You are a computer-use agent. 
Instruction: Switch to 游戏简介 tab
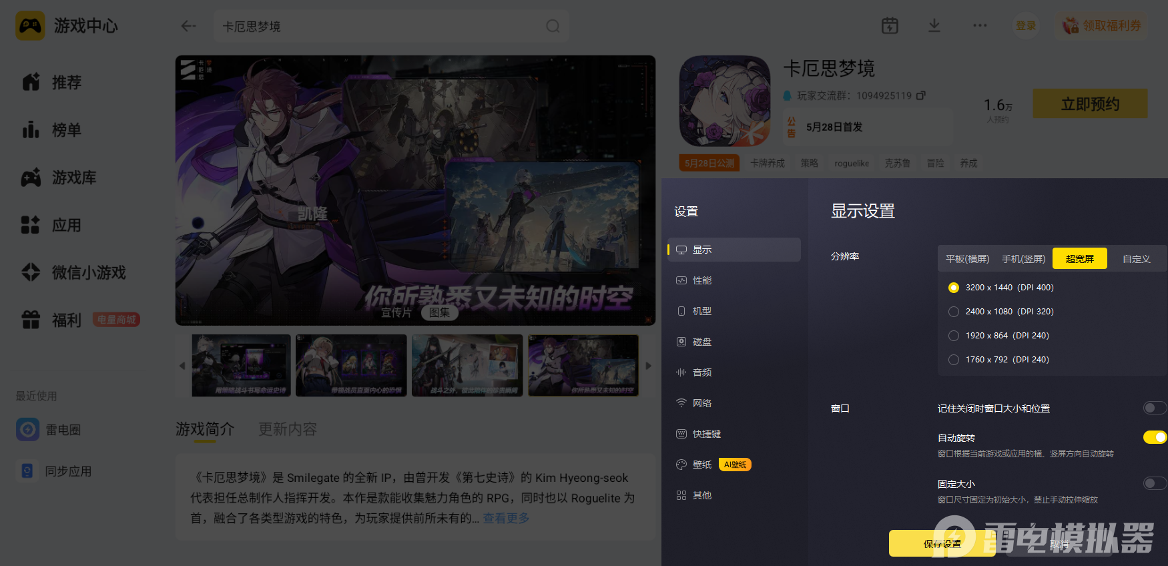[x=205, y=429]
